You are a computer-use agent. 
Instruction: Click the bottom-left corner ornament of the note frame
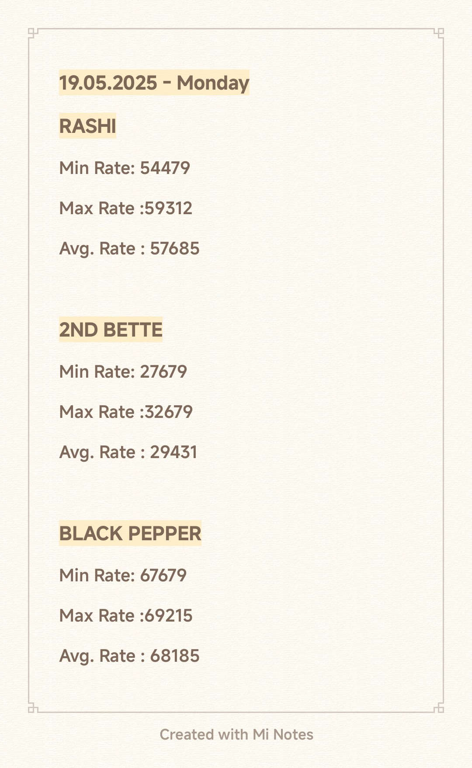click(32, 708)
